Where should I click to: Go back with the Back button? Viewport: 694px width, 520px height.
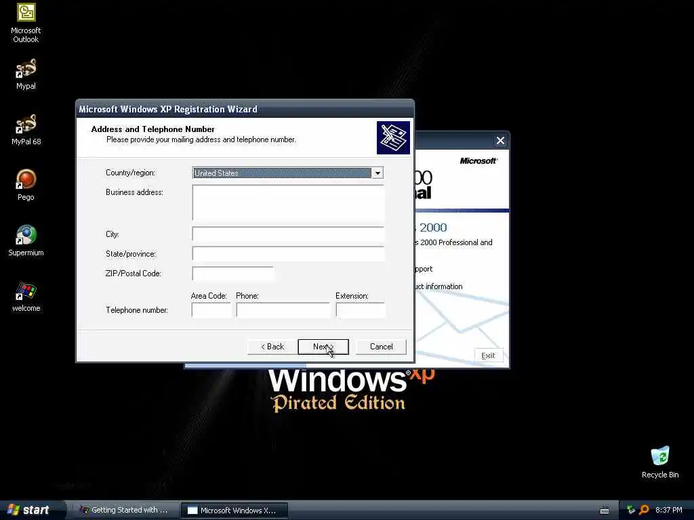point(272,347)
